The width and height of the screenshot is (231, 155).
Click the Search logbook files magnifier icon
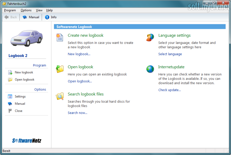(x=60, y=96)
